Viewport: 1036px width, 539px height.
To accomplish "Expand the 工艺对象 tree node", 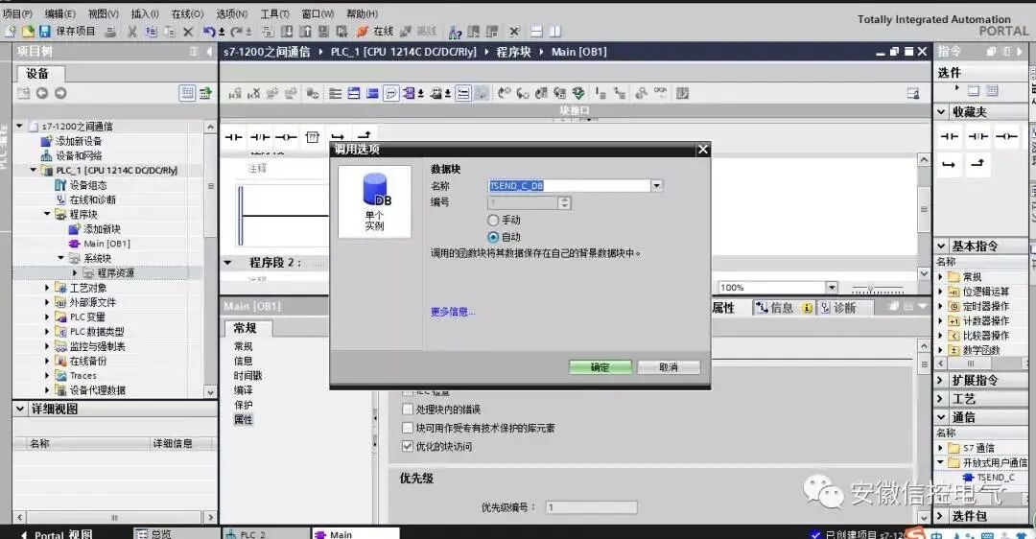I will [47, 288].
